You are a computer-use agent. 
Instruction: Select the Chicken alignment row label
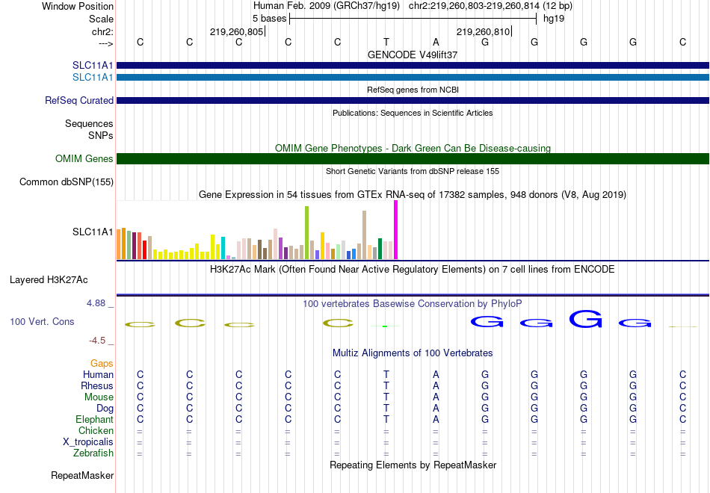(x=96, y=430)
